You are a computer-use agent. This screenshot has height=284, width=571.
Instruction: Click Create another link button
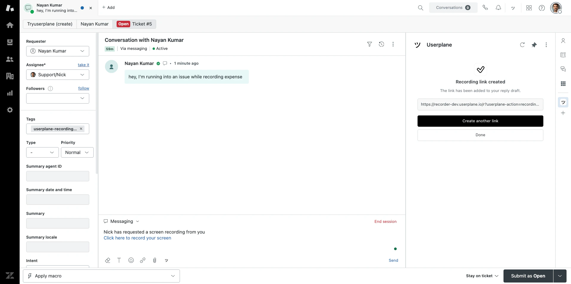[x=480, y=121]
